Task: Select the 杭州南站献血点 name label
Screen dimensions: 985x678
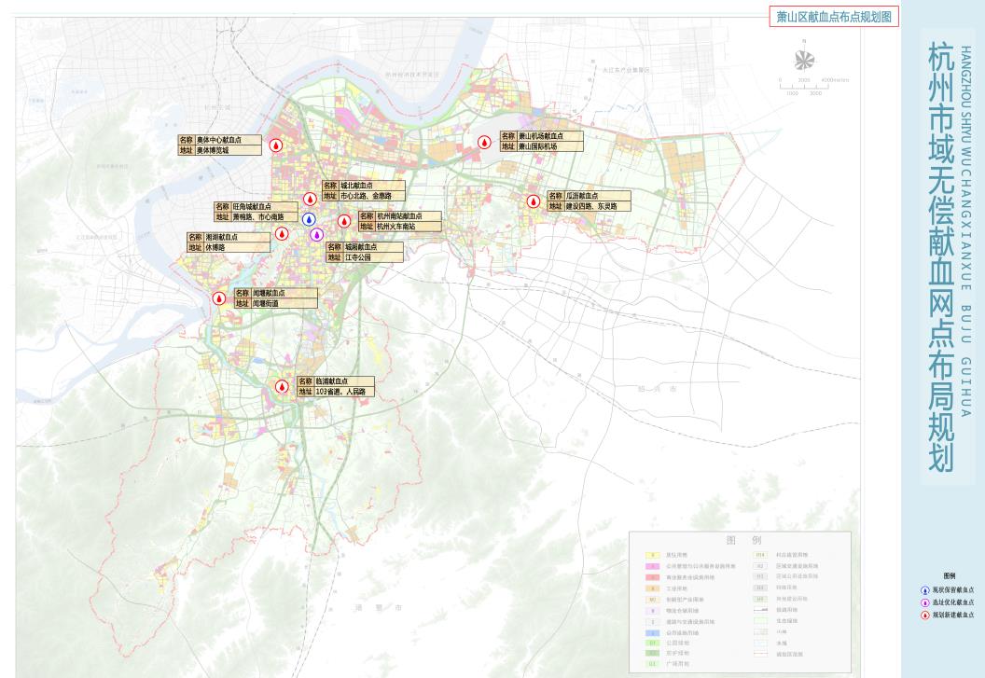Action: [x=399, y=216]
